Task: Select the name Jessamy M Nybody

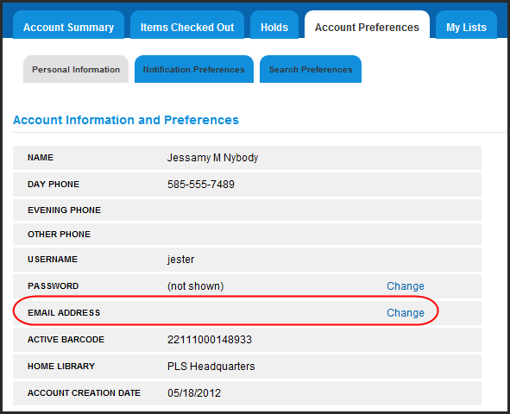Action: click(x=212, y=158)
